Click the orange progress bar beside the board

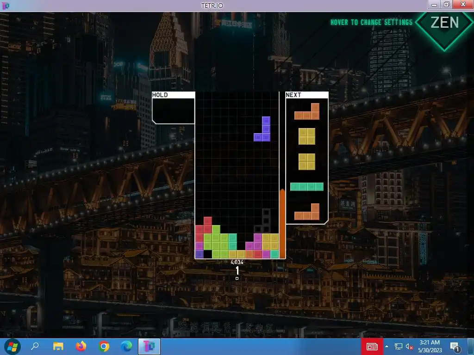tap(282, 224)
